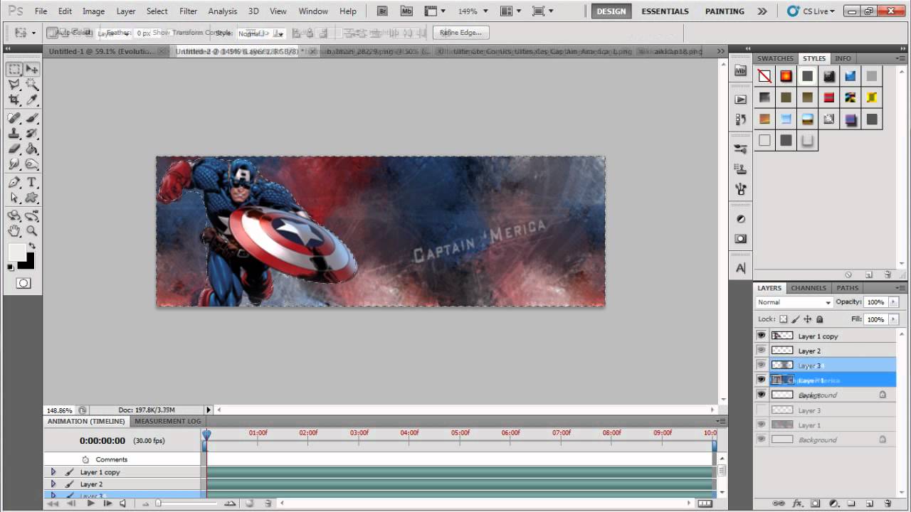Launch Bridge with the Br icon
The image size is (911, 512).
tap(383, 11)
